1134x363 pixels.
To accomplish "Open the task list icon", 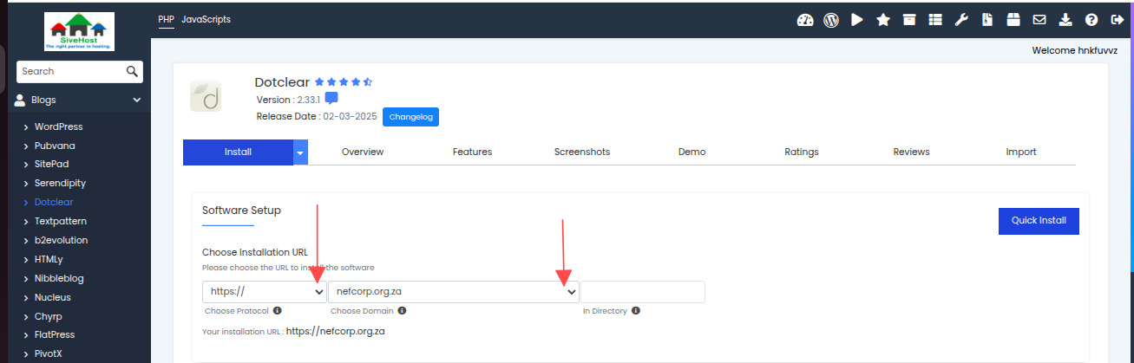I will click(x=935, y=20).
